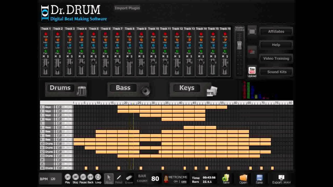The image size is (333, 187).
Task: Mute Track 1 in the mixer
Action: (x=44, y=57)
